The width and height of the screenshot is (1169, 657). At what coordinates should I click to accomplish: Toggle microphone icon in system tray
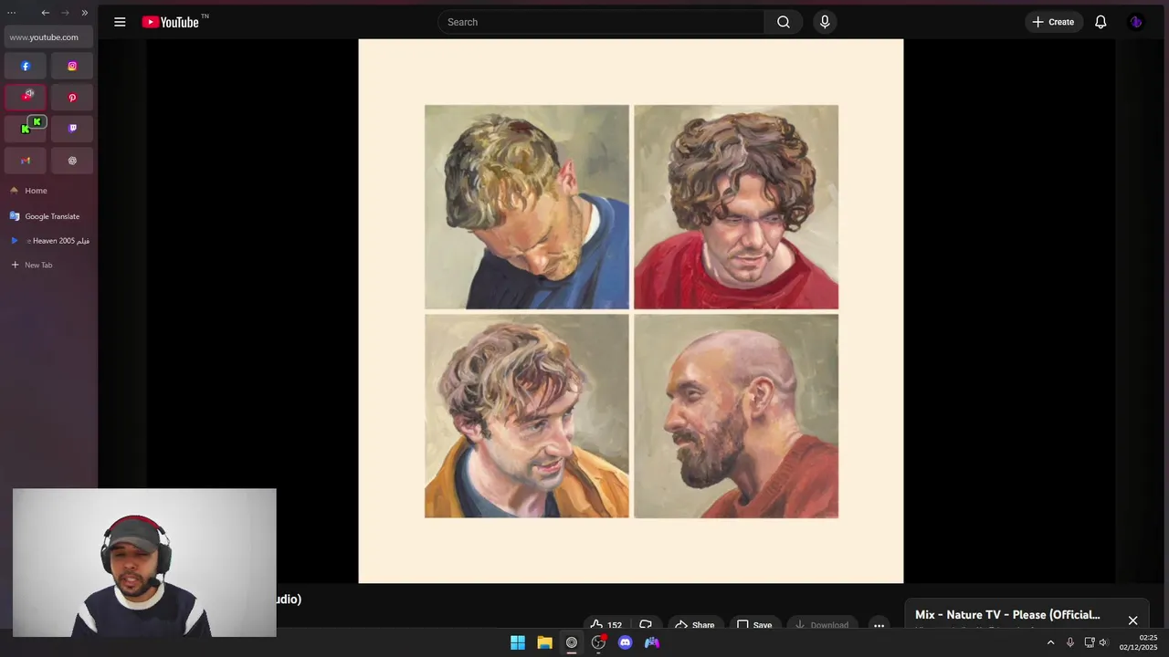coord(1070,642)
